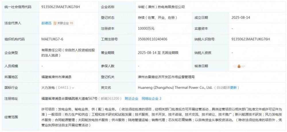The width and height of the screenshot is (287, 132).
Task: Click taxpayer ID value beside 纳税人识别号
Action: 251,39
